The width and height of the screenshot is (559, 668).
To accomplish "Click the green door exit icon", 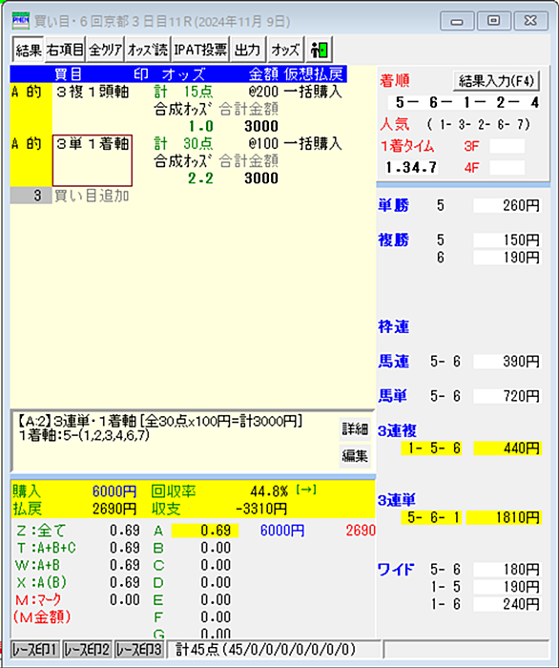I will click(x=319, y=50).
